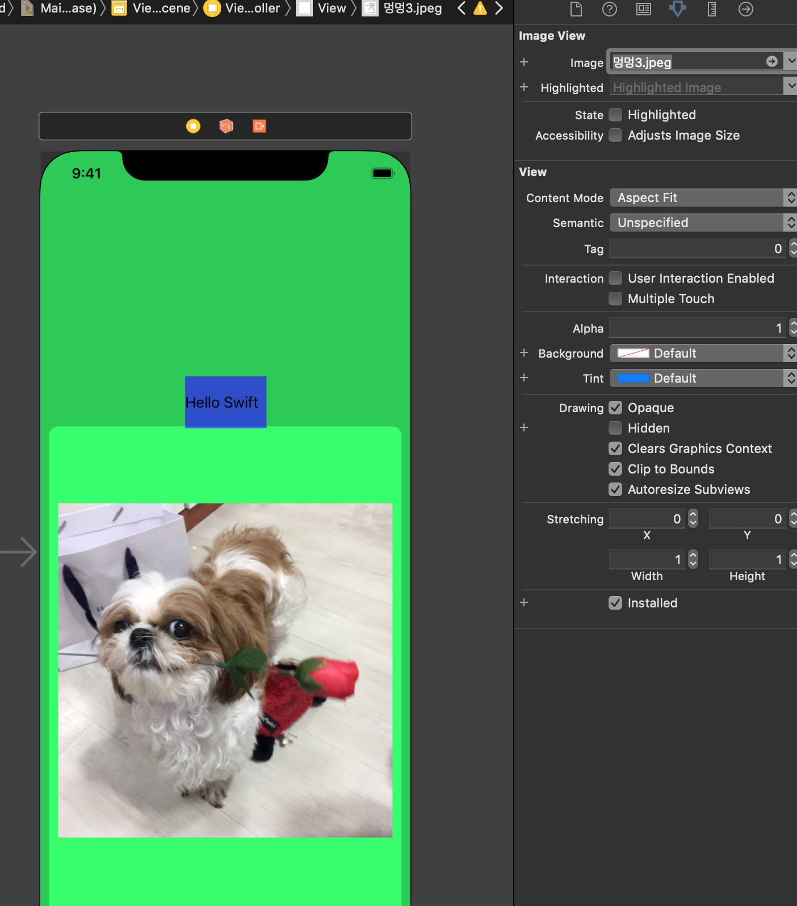Add variation plus next to Image
This screenshot has width=797, height=906.
(524, 62)
